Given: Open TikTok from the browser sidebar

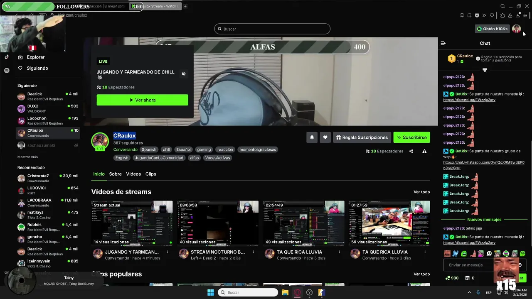Looking at the screenshot, I should tap(7, 57).
